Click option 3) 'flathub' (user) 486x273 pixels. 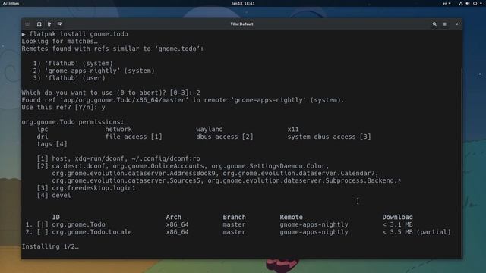pyautogui.click(x=69, y=78)
